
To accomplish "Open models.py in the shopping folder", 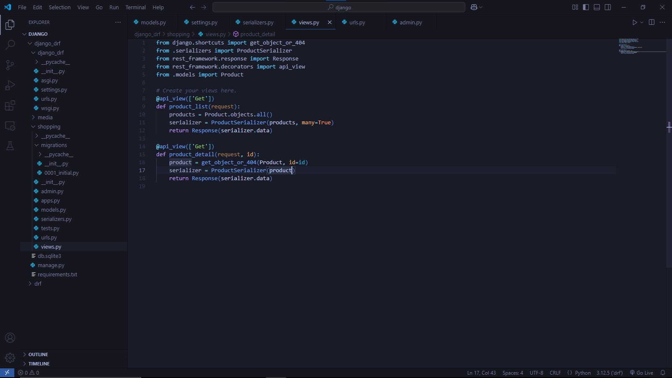I will pyautogui.click(x=53, y=210).
